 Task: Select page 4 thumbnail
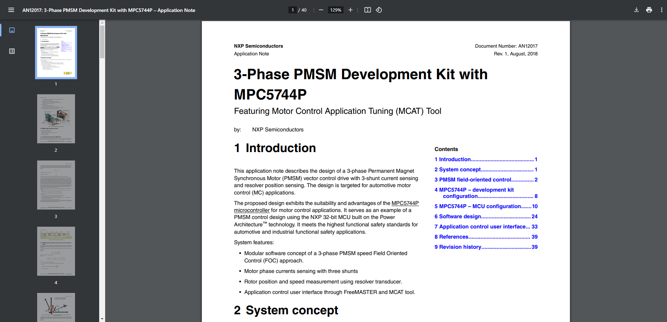[x=56, y=251]
